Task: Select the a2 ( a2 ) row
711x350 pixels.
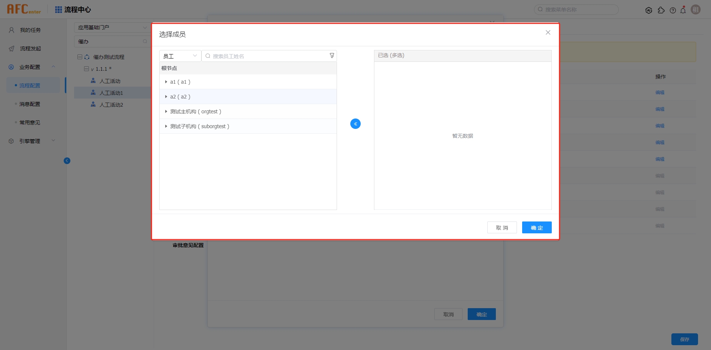Action: click(x=180, y=97)
